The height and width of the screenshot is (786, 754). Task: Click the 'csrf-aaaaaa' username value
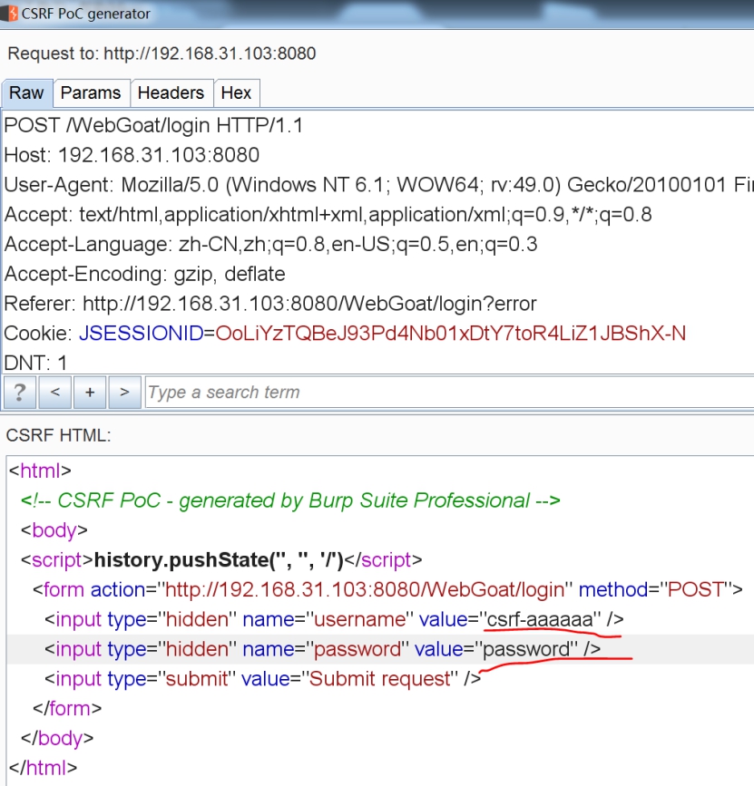(x=540, y=619)
